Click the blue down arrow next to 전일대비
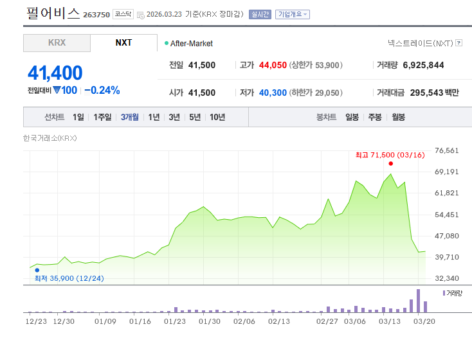 pyautogui.click(x=57, y=90)
